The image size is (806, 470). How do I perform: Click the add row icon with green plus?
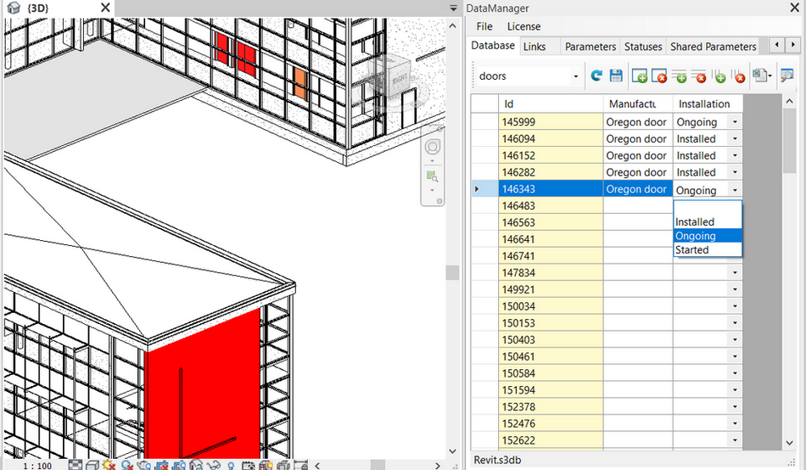(680, 76)
